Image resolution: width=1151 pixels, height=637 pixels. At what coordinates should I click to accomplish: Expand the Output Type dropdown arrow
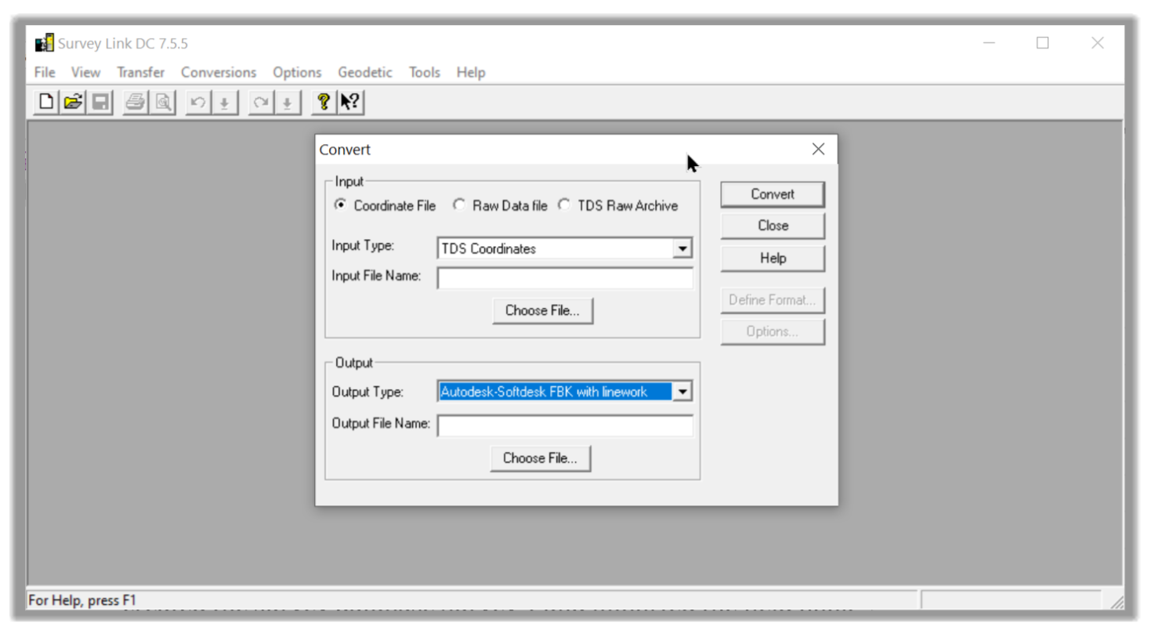tap(682, 392)
